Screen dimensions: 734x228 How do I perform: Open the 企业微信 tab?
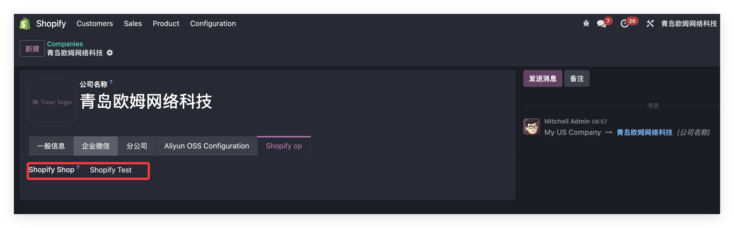(x=96, y=146)
